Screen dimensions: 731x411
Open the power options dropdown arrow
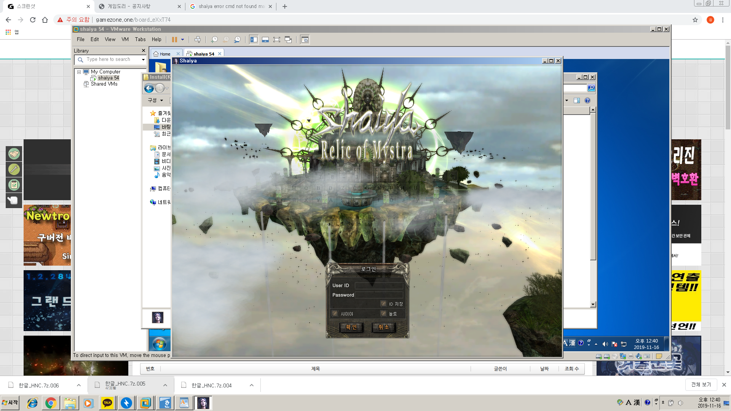point(183,40)
